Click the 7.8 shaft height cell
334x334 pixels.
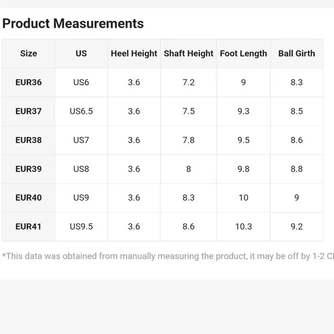[x=188, y=140]
